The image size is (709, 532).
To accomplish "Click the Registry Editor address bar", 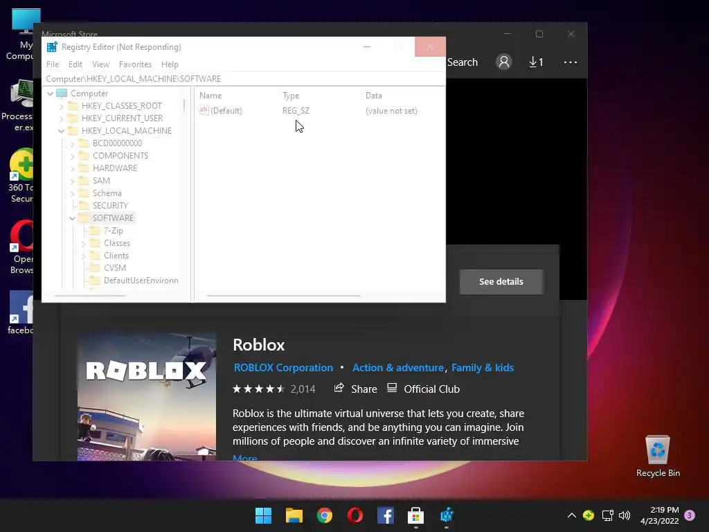I will [243, 79].
